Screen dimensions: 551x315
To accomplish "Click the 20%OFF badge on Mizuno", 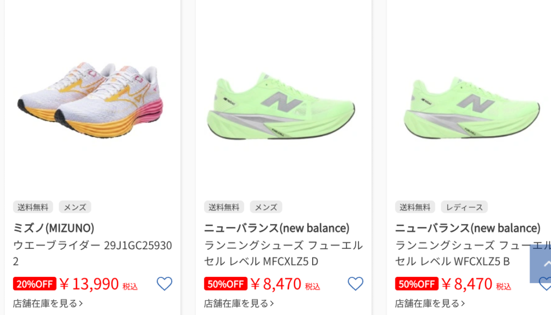I will pos(35,284).
